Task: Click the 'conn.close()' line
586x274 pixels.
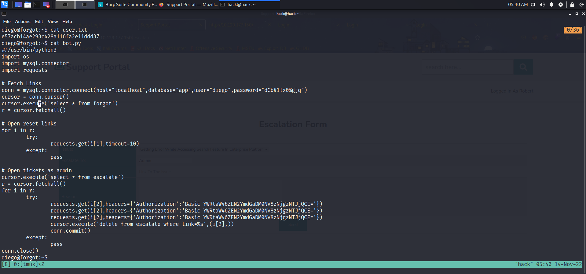Action: [20, 251]
